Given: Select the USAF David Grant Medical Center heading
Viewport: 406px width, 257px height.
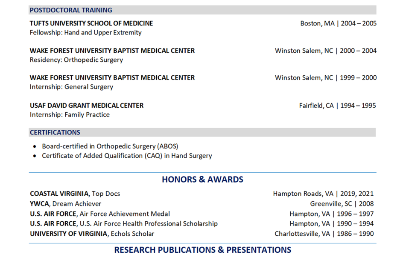Looking at the screenshot, I should tap(87, 106).
